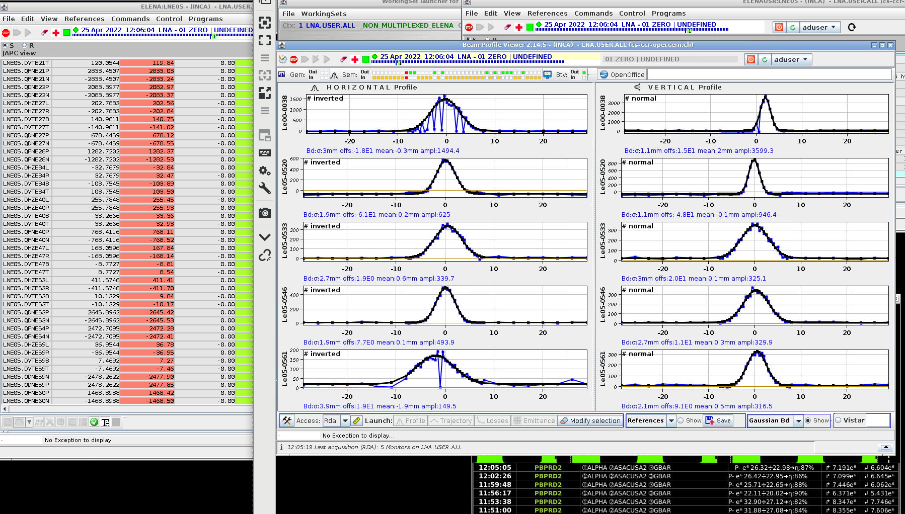Click the keyboard icon in the sidebar
Viewport: 905px width, 514px height.
(x=265, y=153)
